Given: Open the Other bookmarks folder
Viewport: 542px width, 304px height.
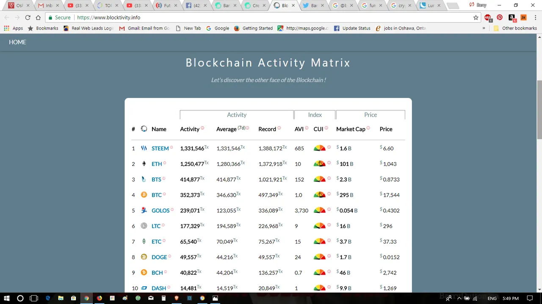Looking at the screenshot, I should point(515,28).
